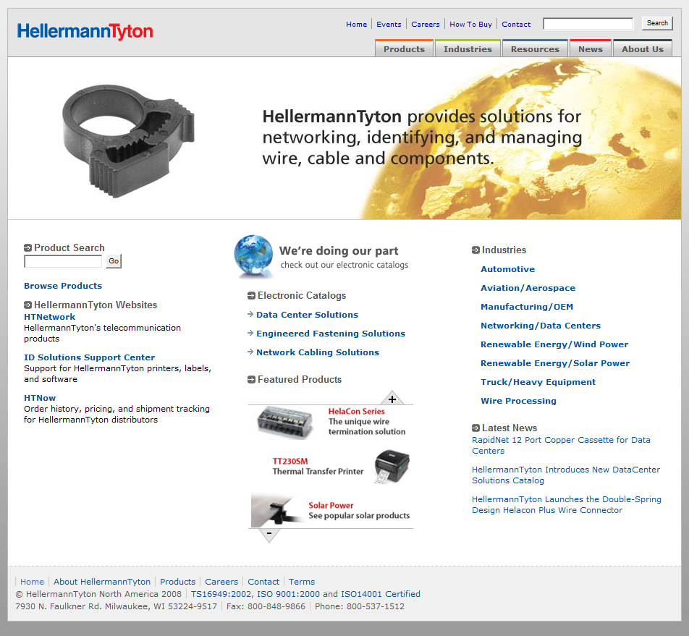Screen dimensions: 689x636
Task: Open the Industries tab
Action: pos(468,48)
